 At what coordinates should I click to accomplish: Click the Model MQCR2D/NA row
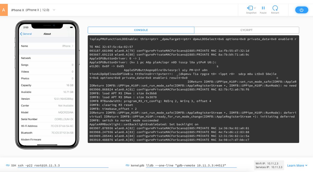(47, 112)
